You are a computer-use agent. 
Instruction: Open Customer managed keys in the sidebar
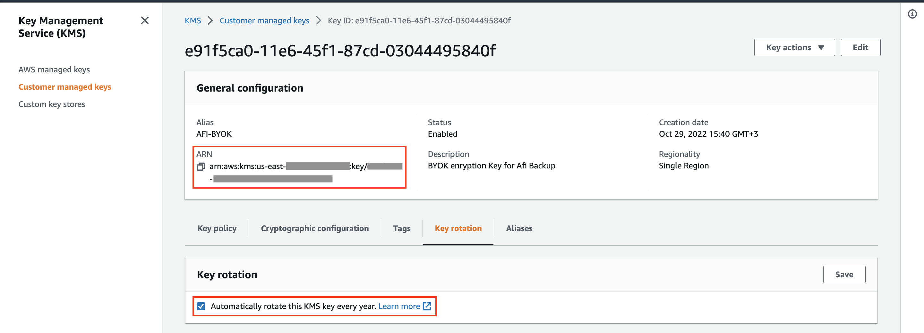[65, 87]
